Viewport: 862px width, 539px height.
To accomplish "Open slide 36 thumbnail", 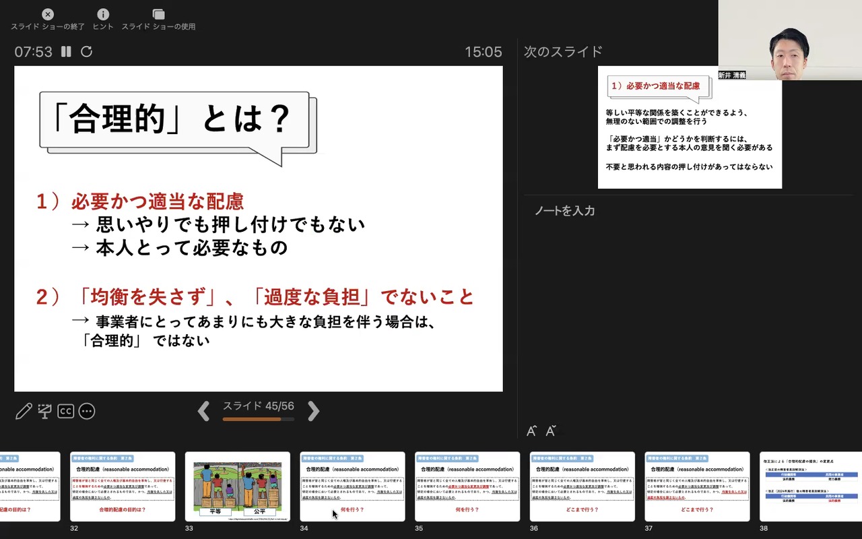I will pyautogui.click(x=583, y=486).
